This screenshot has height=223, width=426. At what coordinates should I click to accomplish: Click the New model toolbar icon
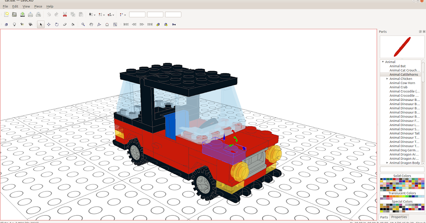click(6, 15)
